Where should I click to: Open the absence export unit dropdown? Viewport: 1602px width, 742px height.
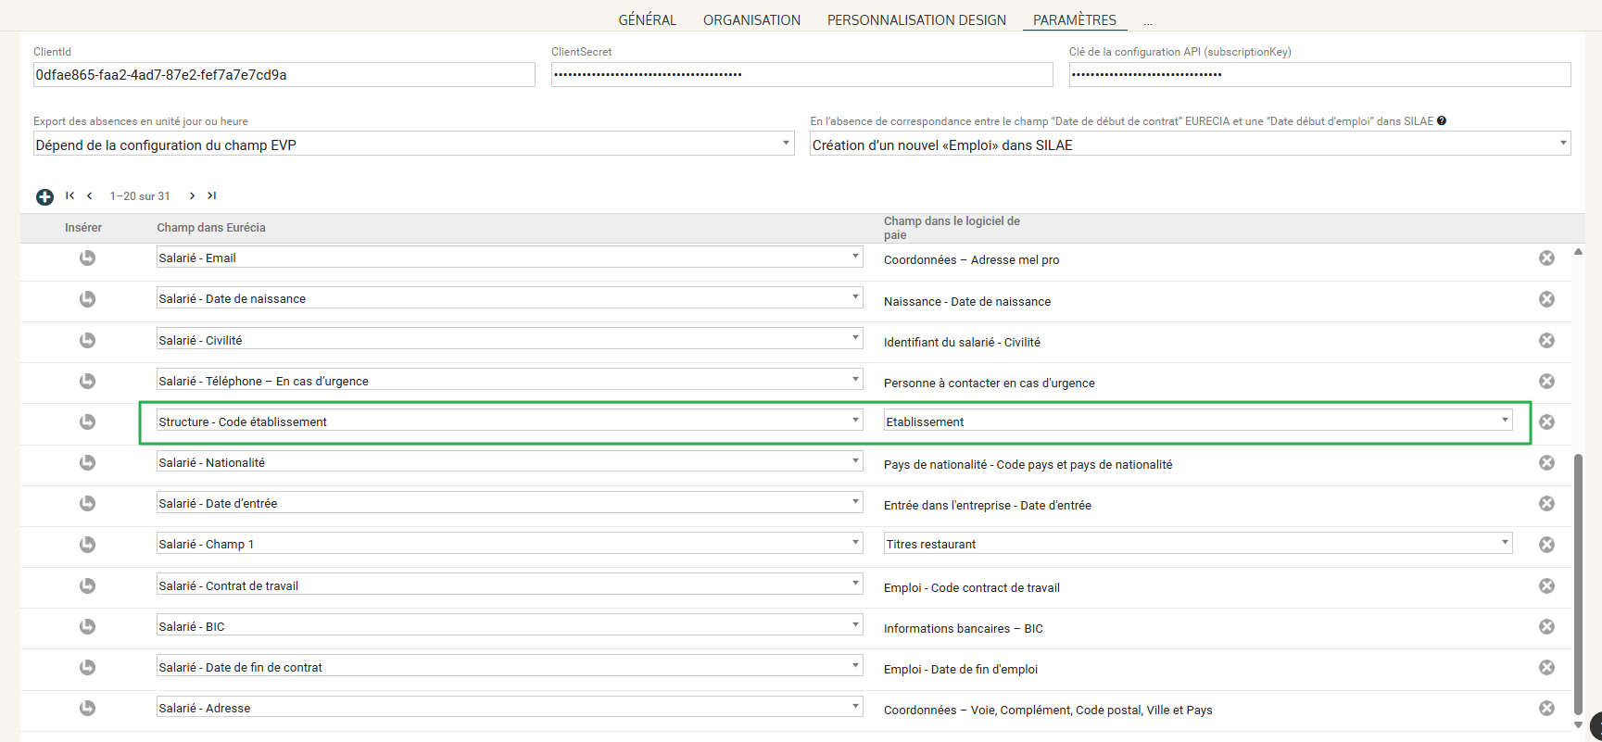413,145
